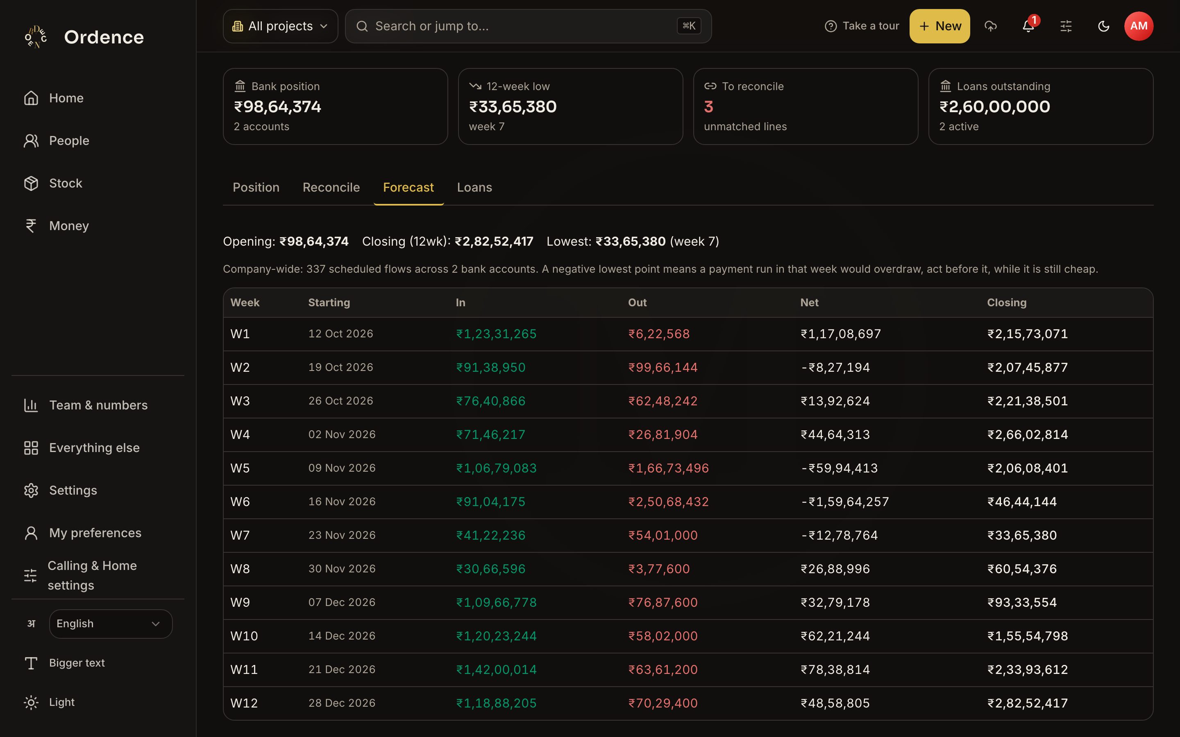Click W3 starting date 26 Oct 2026
This screenshot has height=737, width=1180.
(340, 401)
